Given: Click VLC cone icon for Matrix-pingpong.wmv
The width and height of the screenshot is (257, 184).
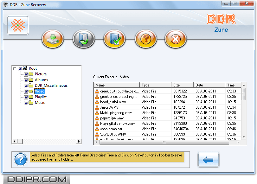Looking at the screenshot, I should click(97, 113).
